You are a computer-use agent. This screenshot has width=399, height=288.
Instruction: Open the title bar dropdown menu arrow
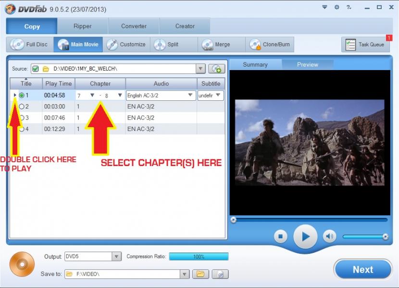click(324, 7)
